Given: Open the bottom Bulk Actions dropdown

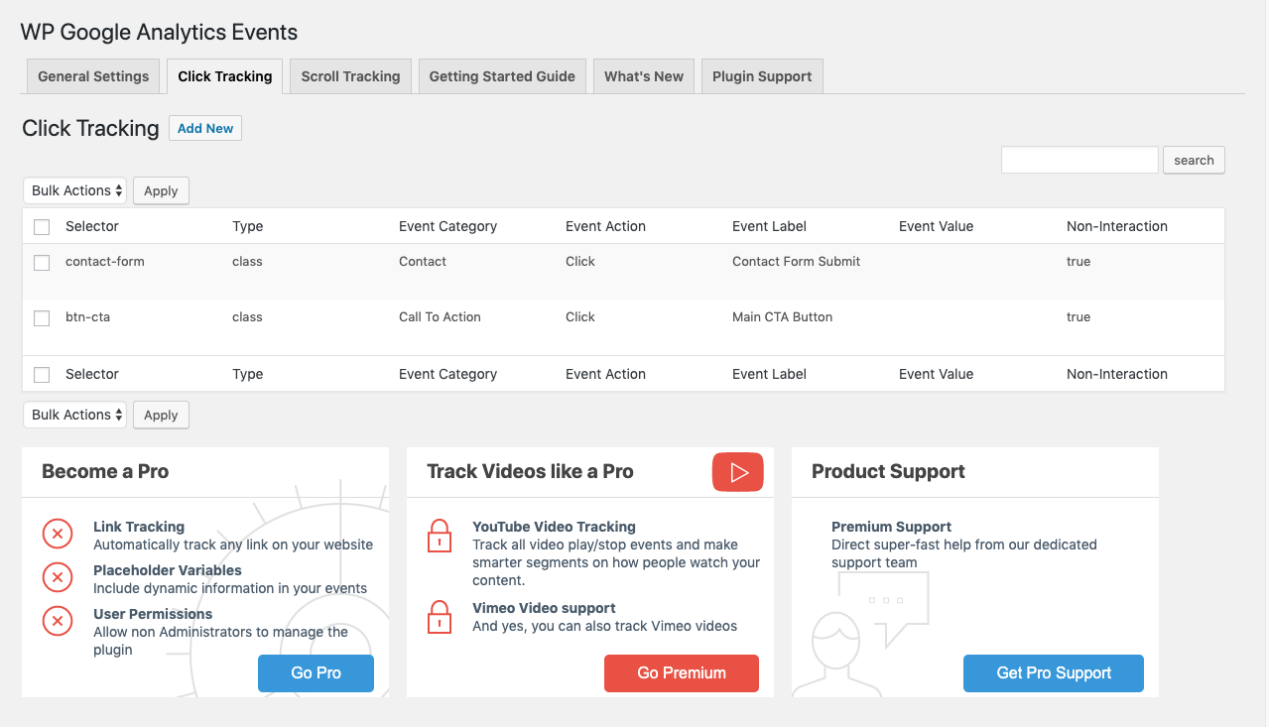Looking at the screenshot, I should tap(75, 415).
